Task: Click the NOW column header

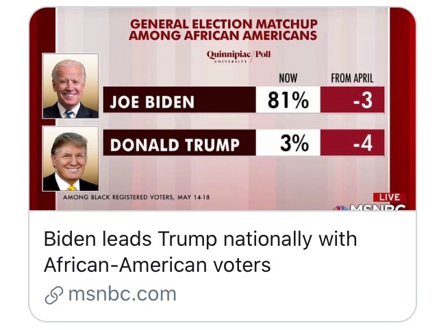Action: point(288,78)
